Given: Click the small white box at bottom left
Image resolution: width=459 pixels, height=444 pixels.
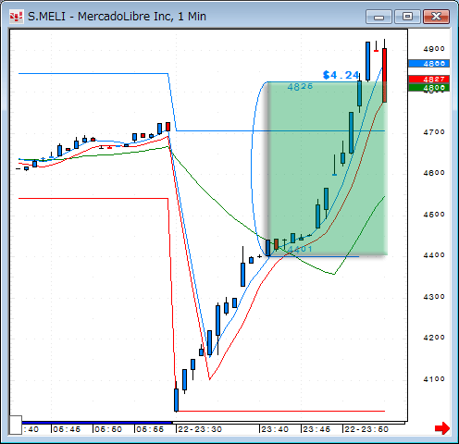Looking at the screenshot, I should coord(16,425).
